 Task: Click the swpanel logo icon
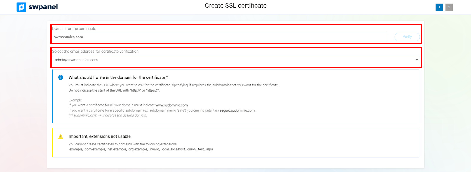click(21, 7)
